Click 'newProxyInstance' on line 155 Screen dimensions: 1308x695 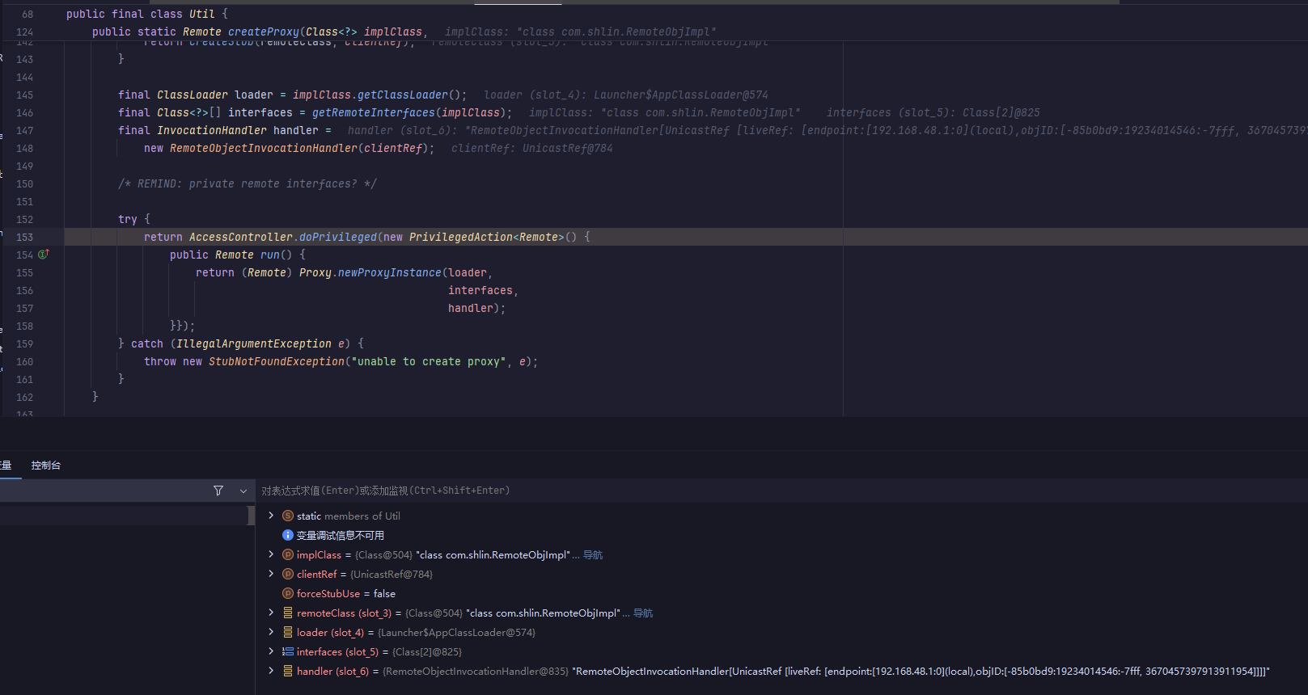[x=390, y=272]
